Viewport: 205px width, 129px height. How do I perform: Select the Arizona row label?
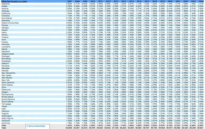(5, 9)
